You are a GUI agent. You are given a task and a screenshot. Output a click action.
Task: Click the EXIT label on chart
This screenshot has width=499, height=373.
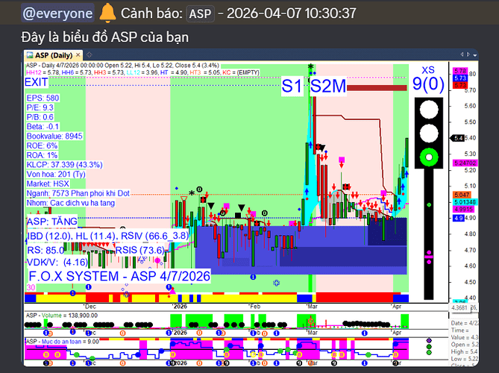click(37, 82)
